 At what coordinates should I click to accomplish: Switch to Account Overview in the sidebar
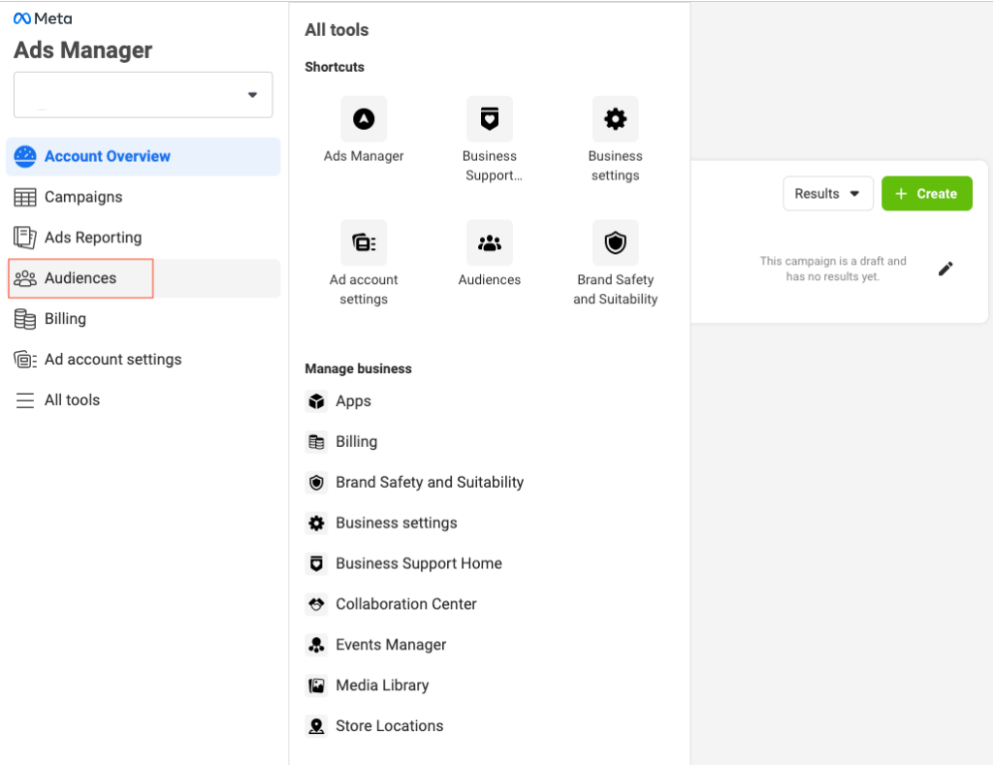click(107, 156)
